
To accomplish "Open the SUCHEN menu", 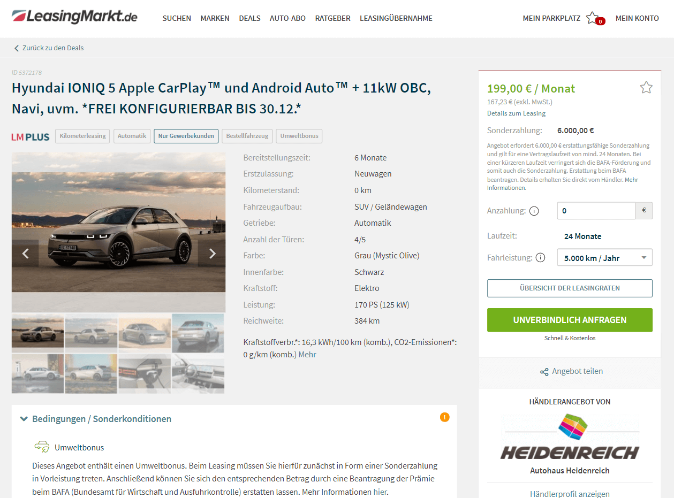I will click(177, 18).
